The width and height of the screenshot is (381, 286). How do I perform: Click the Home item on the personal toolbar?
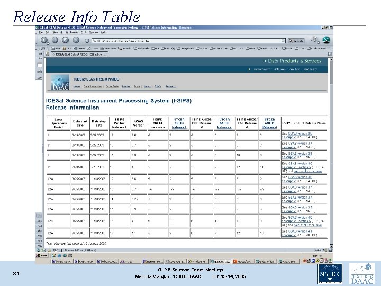[80, 48]
